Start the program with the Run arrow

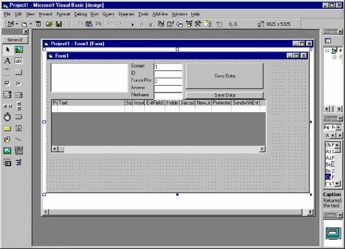pyautogui.click(x=132, y=24)
